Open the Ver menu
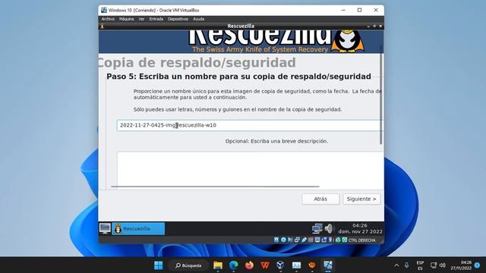486x273 pixels. point(141,19)
